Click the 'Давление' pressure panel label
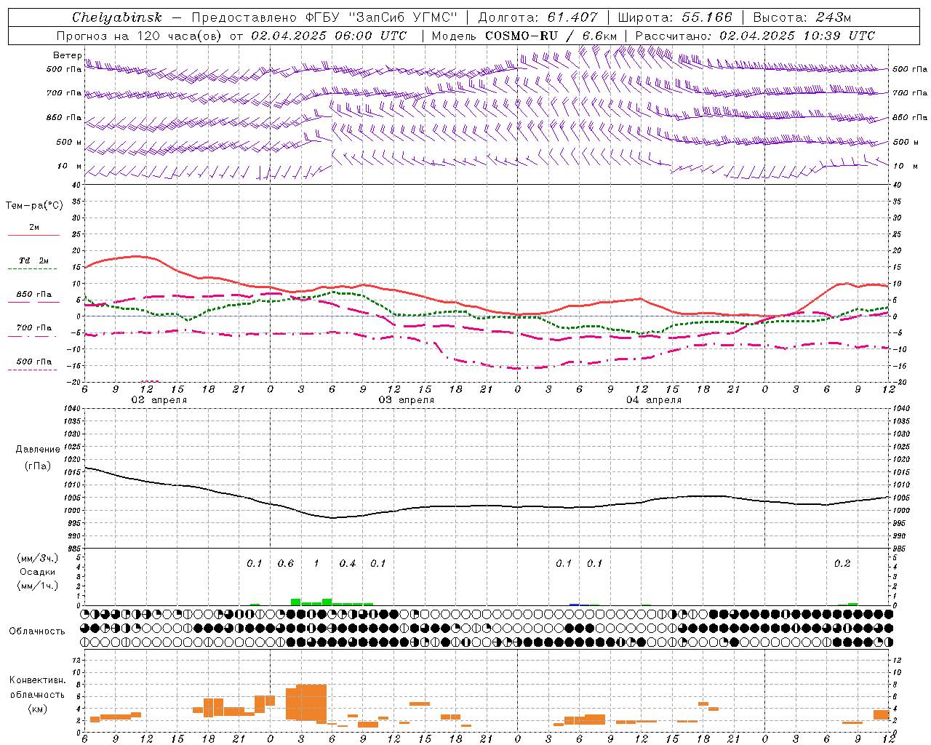 38,450
